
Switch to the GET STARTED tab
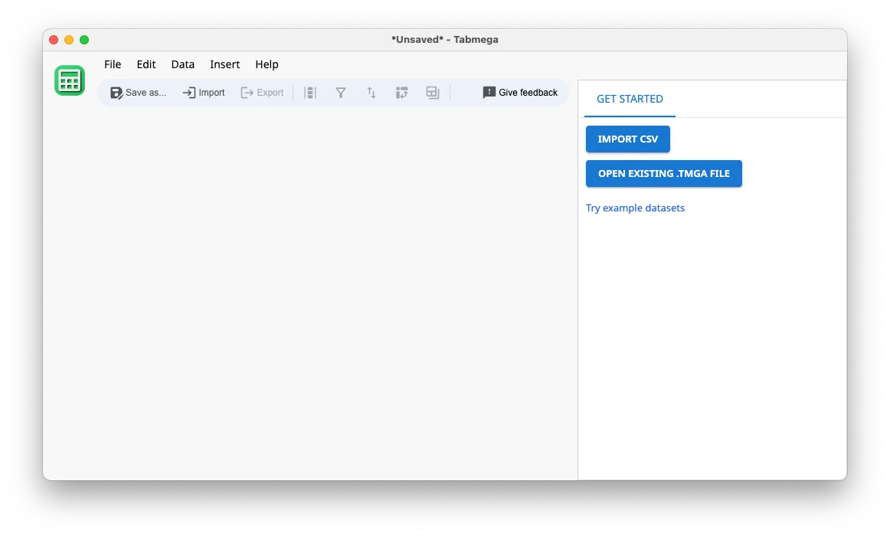[x=630, y=98]
